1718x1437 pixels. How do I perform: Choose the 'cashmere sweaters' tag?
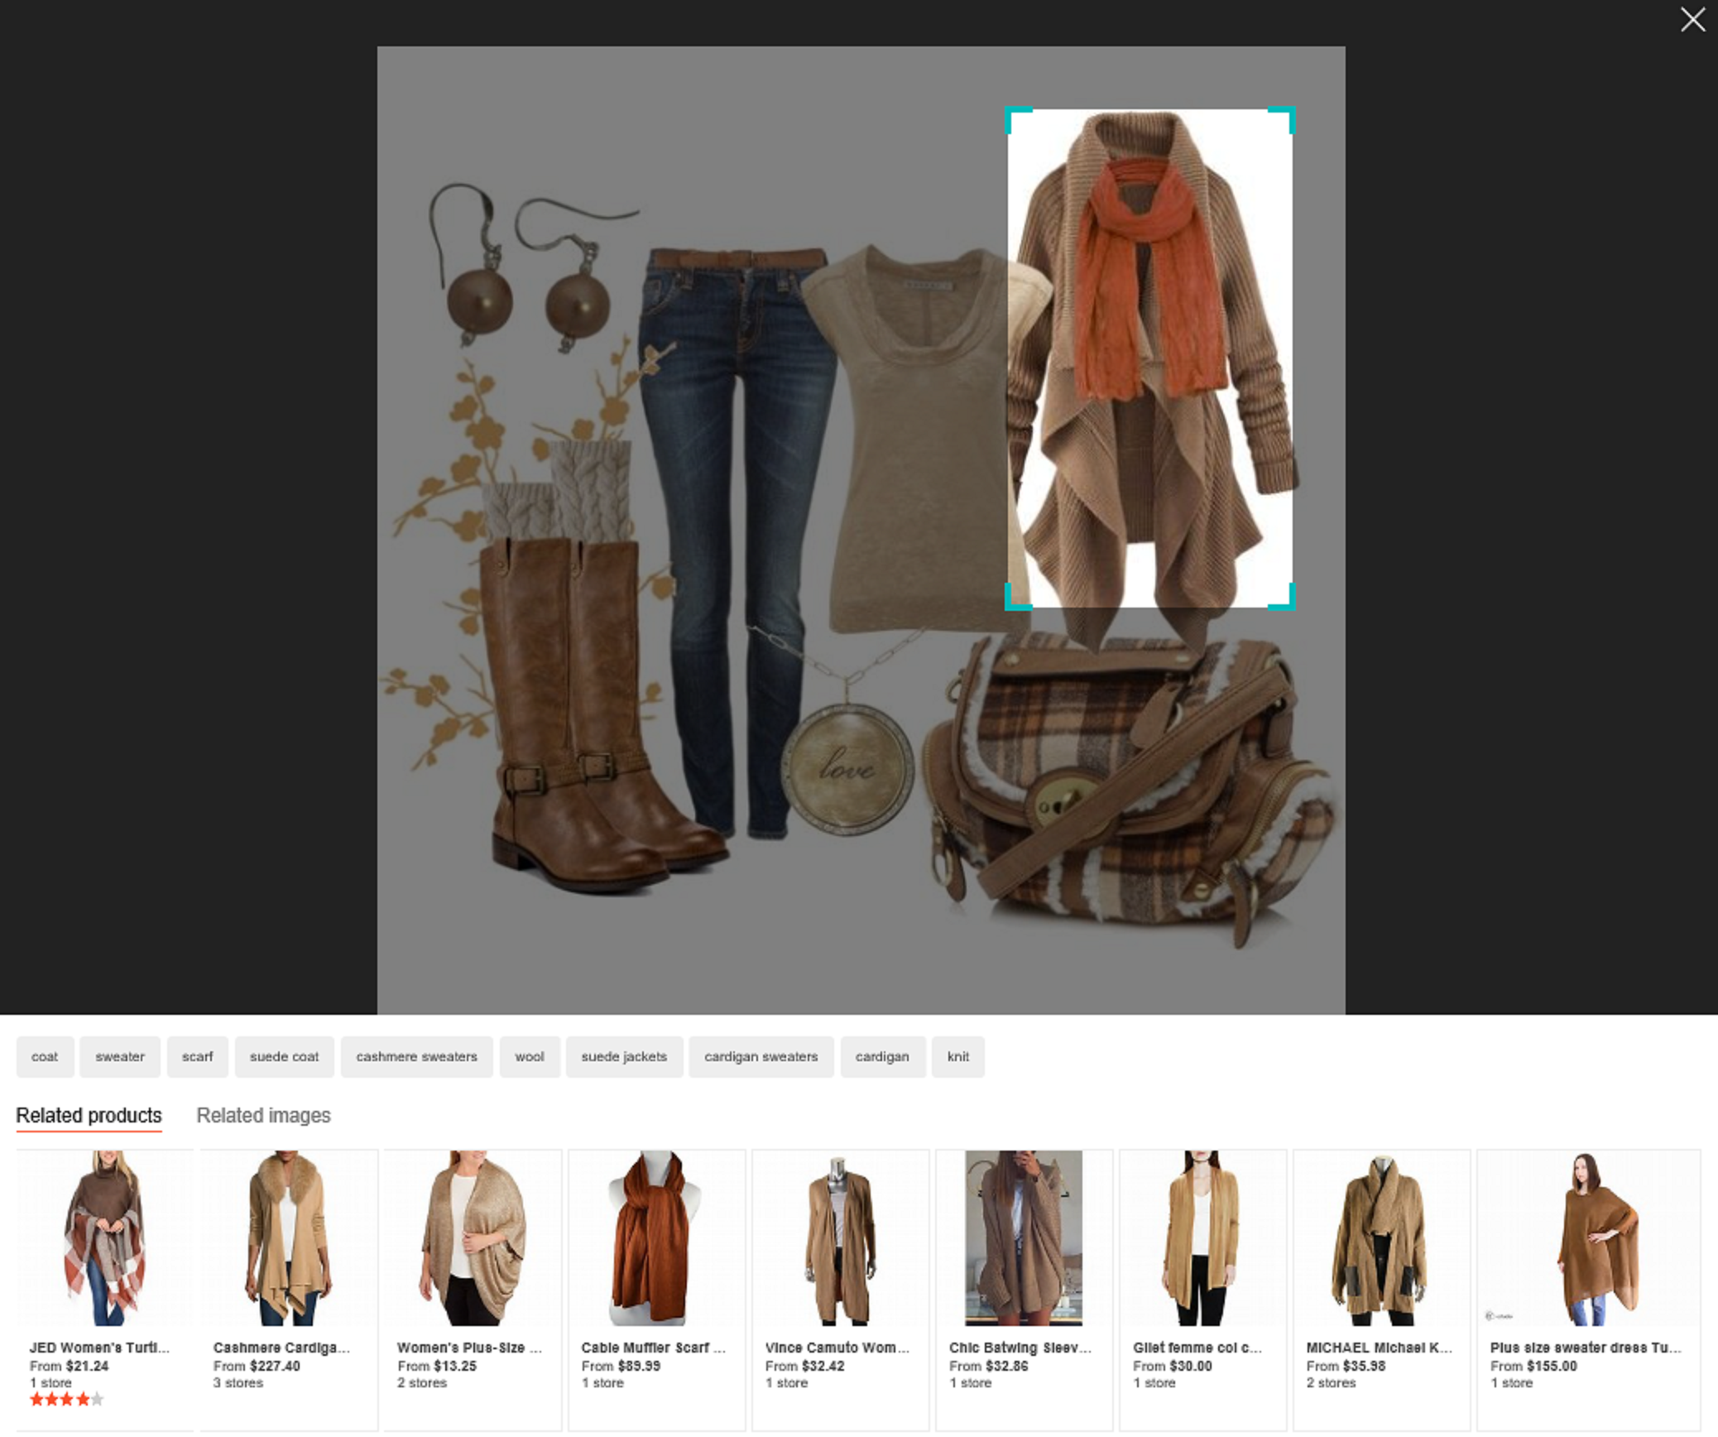(x=416, y=1057)
